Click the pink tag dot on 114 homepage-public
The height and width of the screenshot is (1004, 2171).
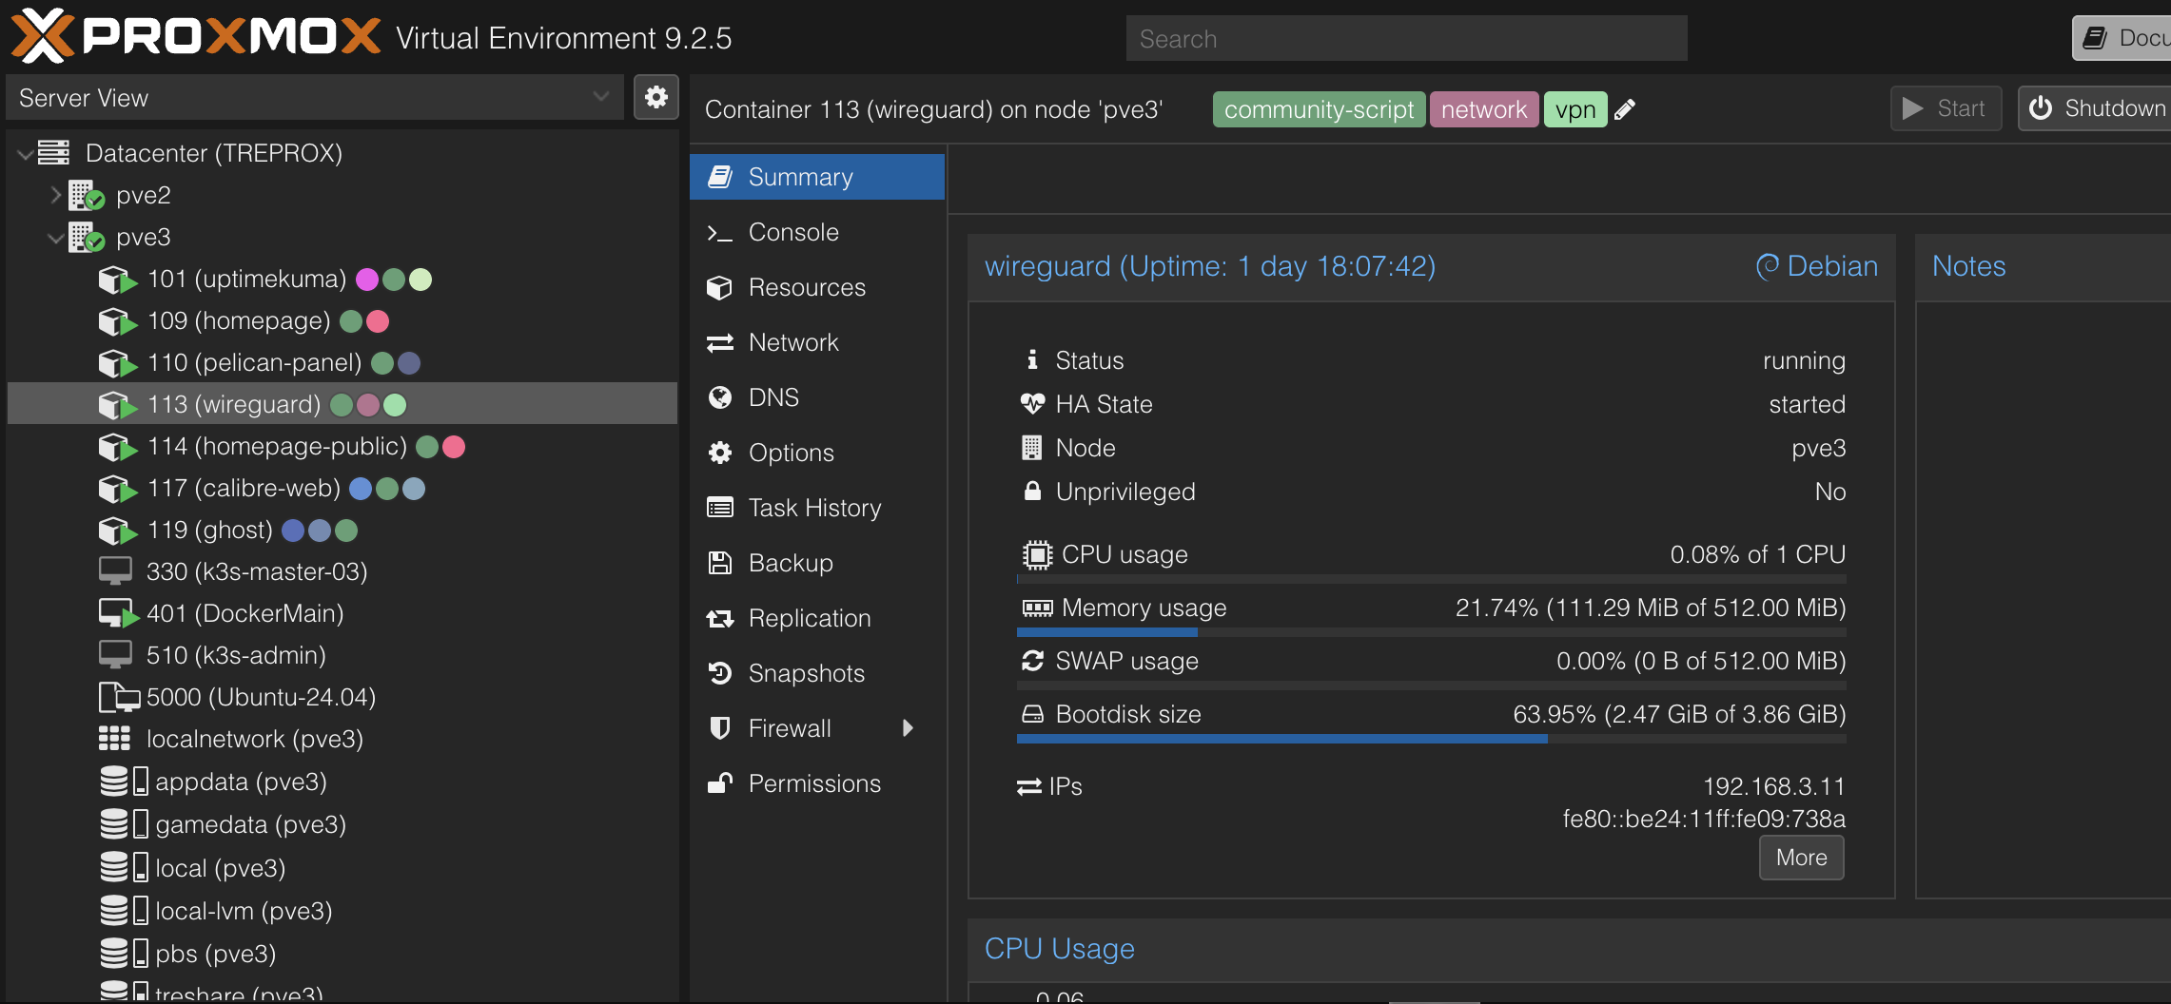click(454, 447)
